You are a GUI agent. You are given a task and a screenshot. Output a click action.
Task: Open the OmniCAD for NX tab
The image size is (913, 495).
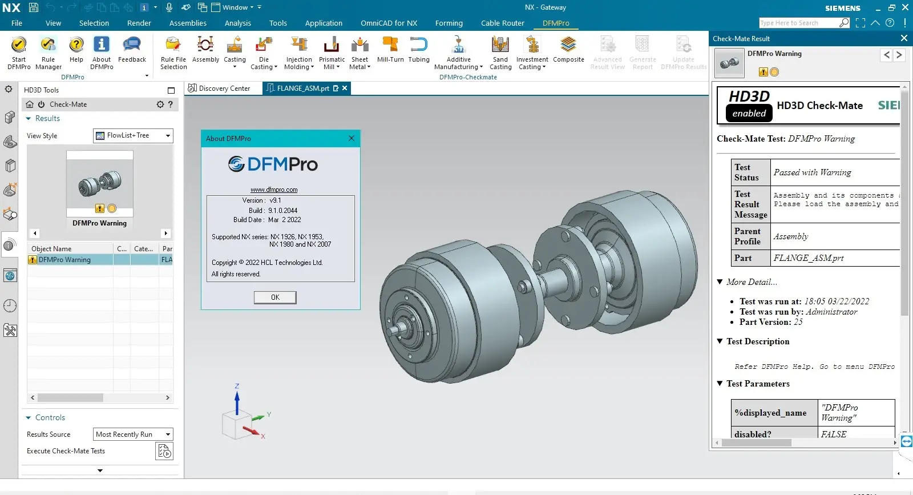(x=389, y=23)
